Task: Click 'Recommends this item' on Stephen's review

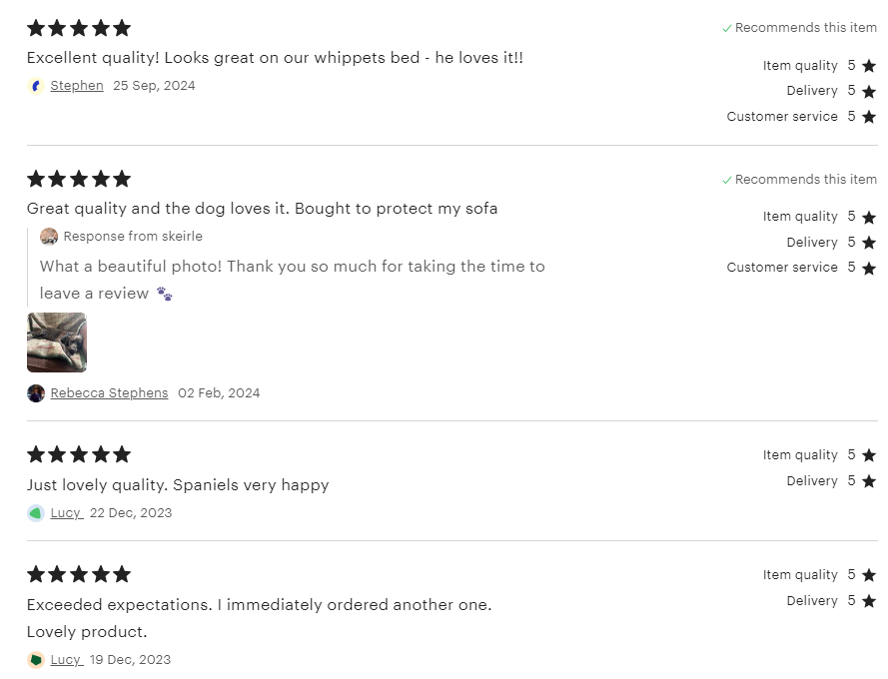Action: [x=799, y=28]
